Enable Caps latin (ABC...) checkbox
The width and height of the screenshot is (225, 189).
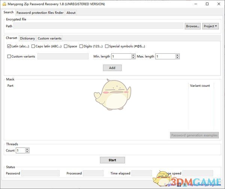pyautogui.click(x=33, y=46)
